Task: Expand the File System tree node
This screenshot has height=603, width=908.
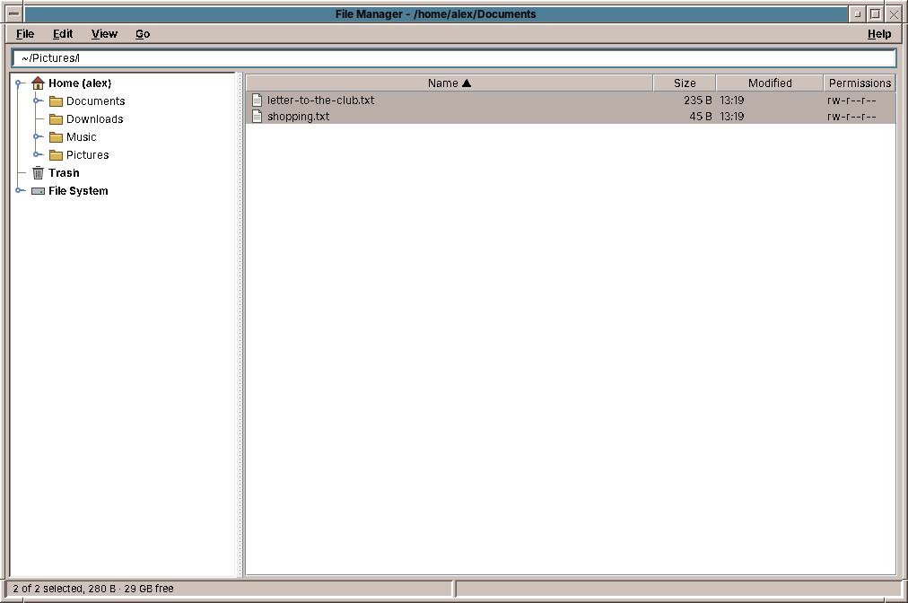Action: [x=19, y=190]
